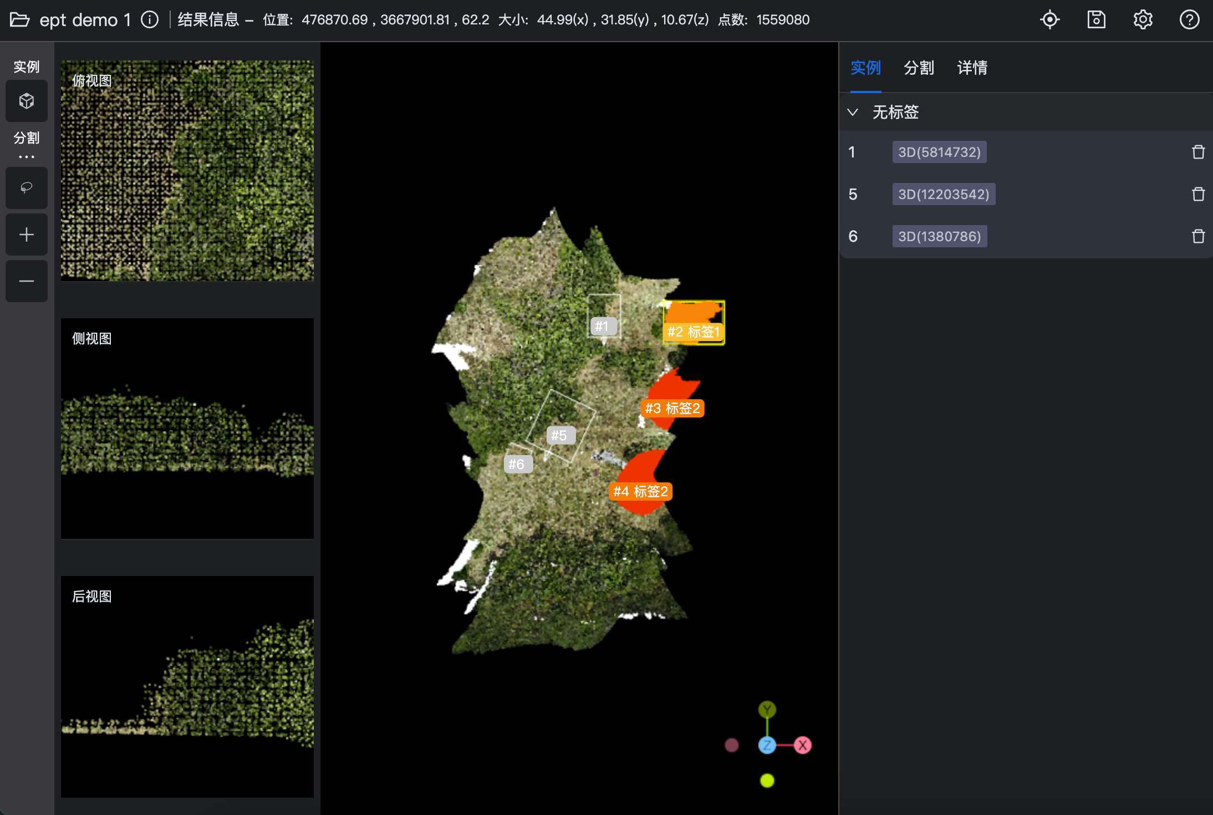Viewport: 1213px width, 815px height.
Task: Show dataset info via circled i icon
Action: tap(150, 20)
